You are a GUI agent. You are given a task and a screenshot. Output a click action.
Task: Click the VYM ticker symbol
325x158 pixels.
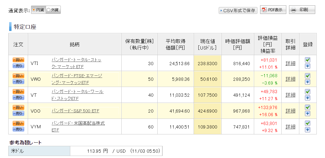coord(35,127)
